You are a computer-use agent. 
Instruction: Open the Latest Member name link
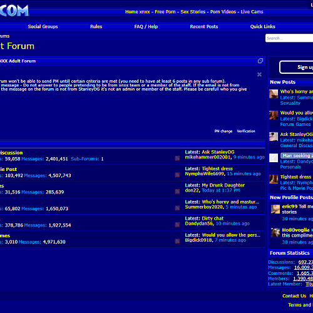tap(309, 284)
